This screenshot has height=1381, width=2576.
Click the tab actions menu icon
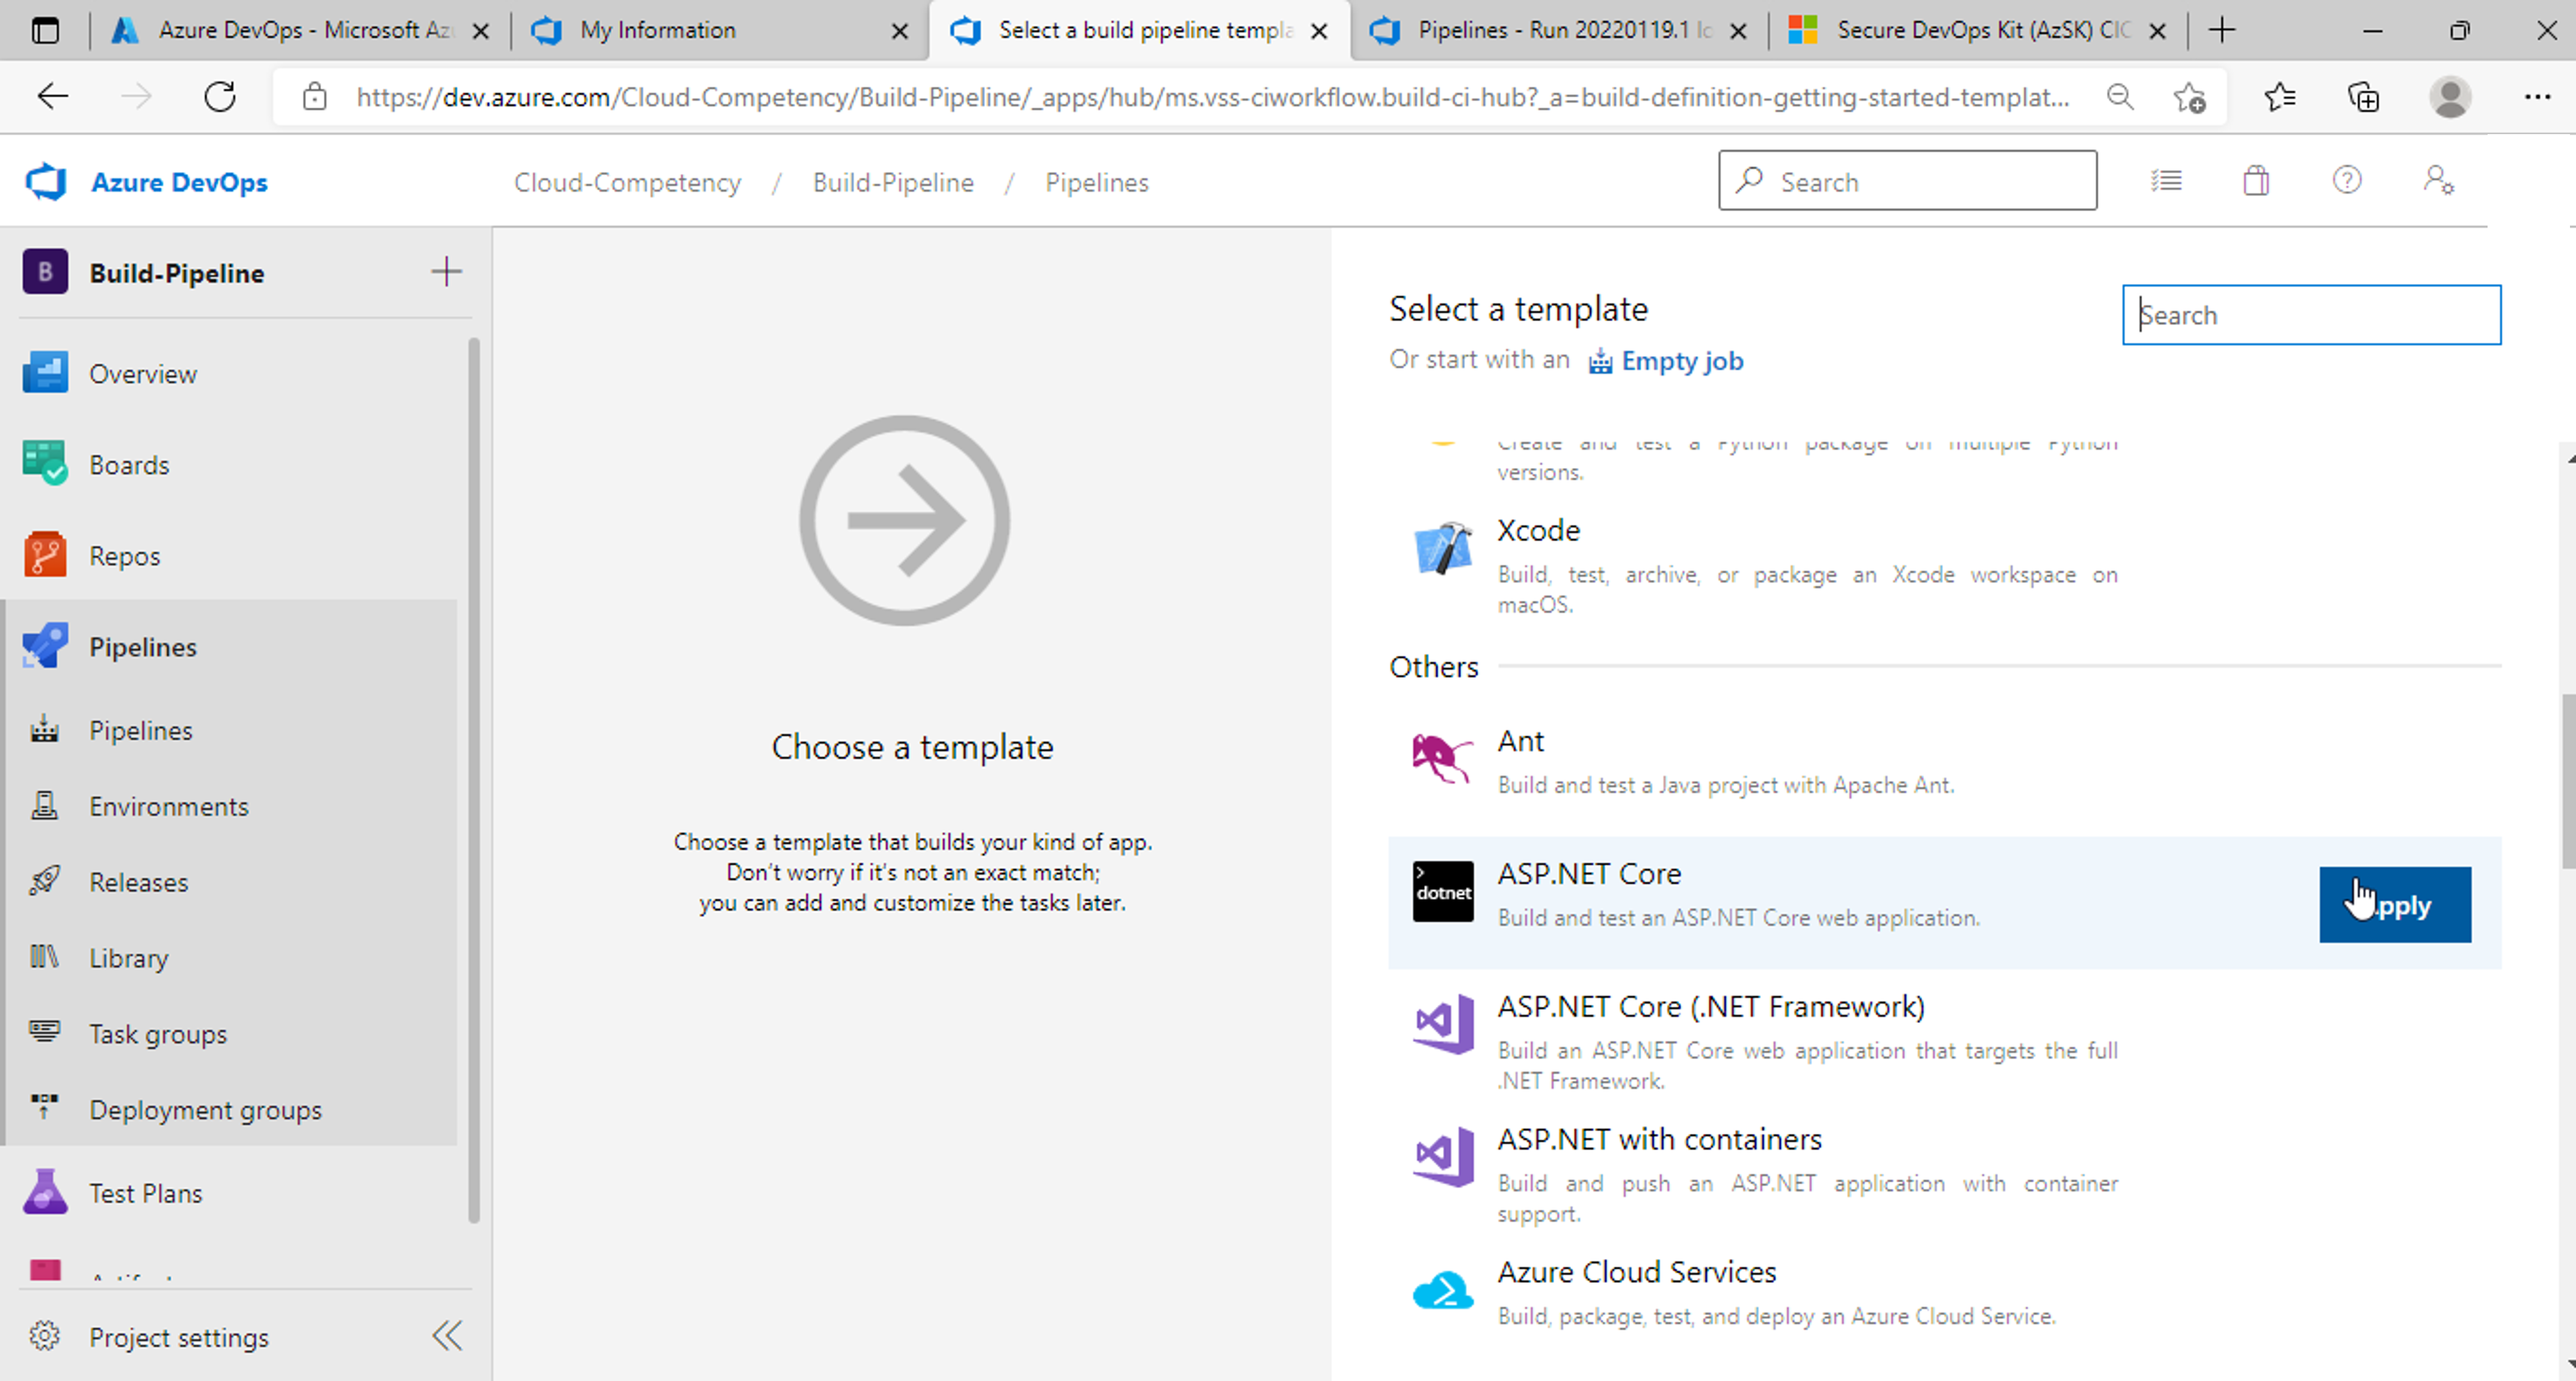point(45,31)
